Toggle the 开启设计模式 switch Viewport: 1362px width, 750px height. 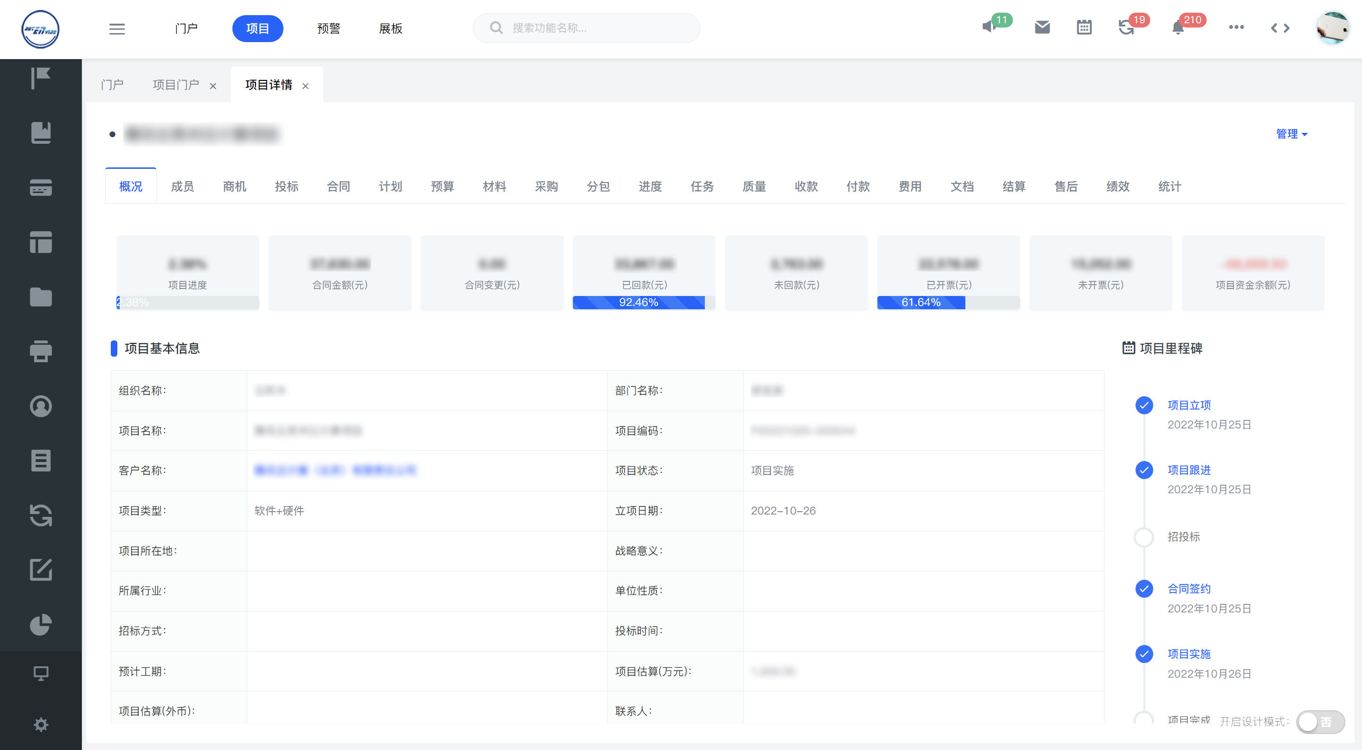(x=1320, y=722)
